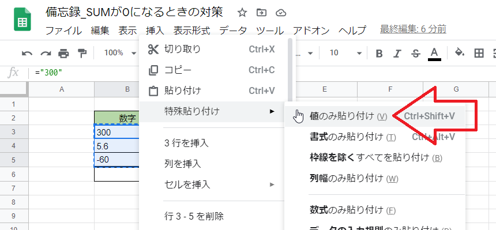
Task: Select column B header
Action: 127,89
